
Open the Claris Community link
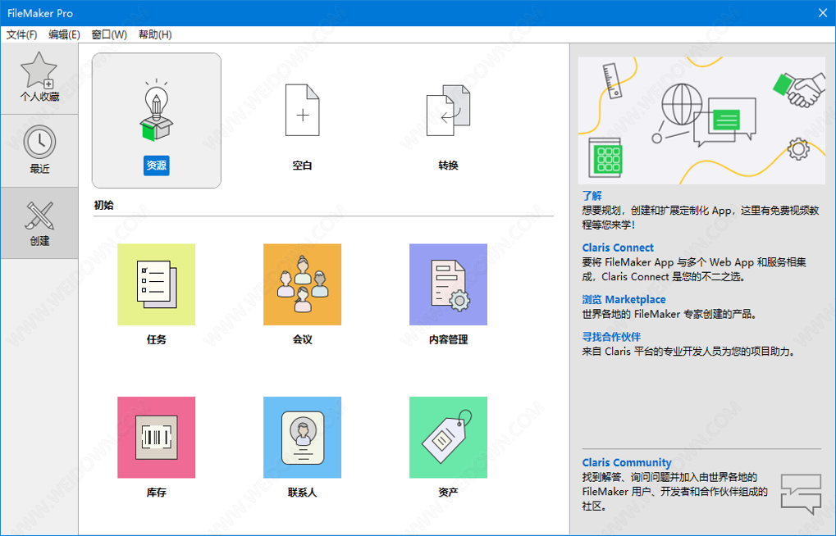(x=627, y=462)
